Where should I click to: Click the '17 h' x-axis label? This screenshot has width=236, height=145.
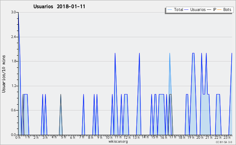(173, 137)
